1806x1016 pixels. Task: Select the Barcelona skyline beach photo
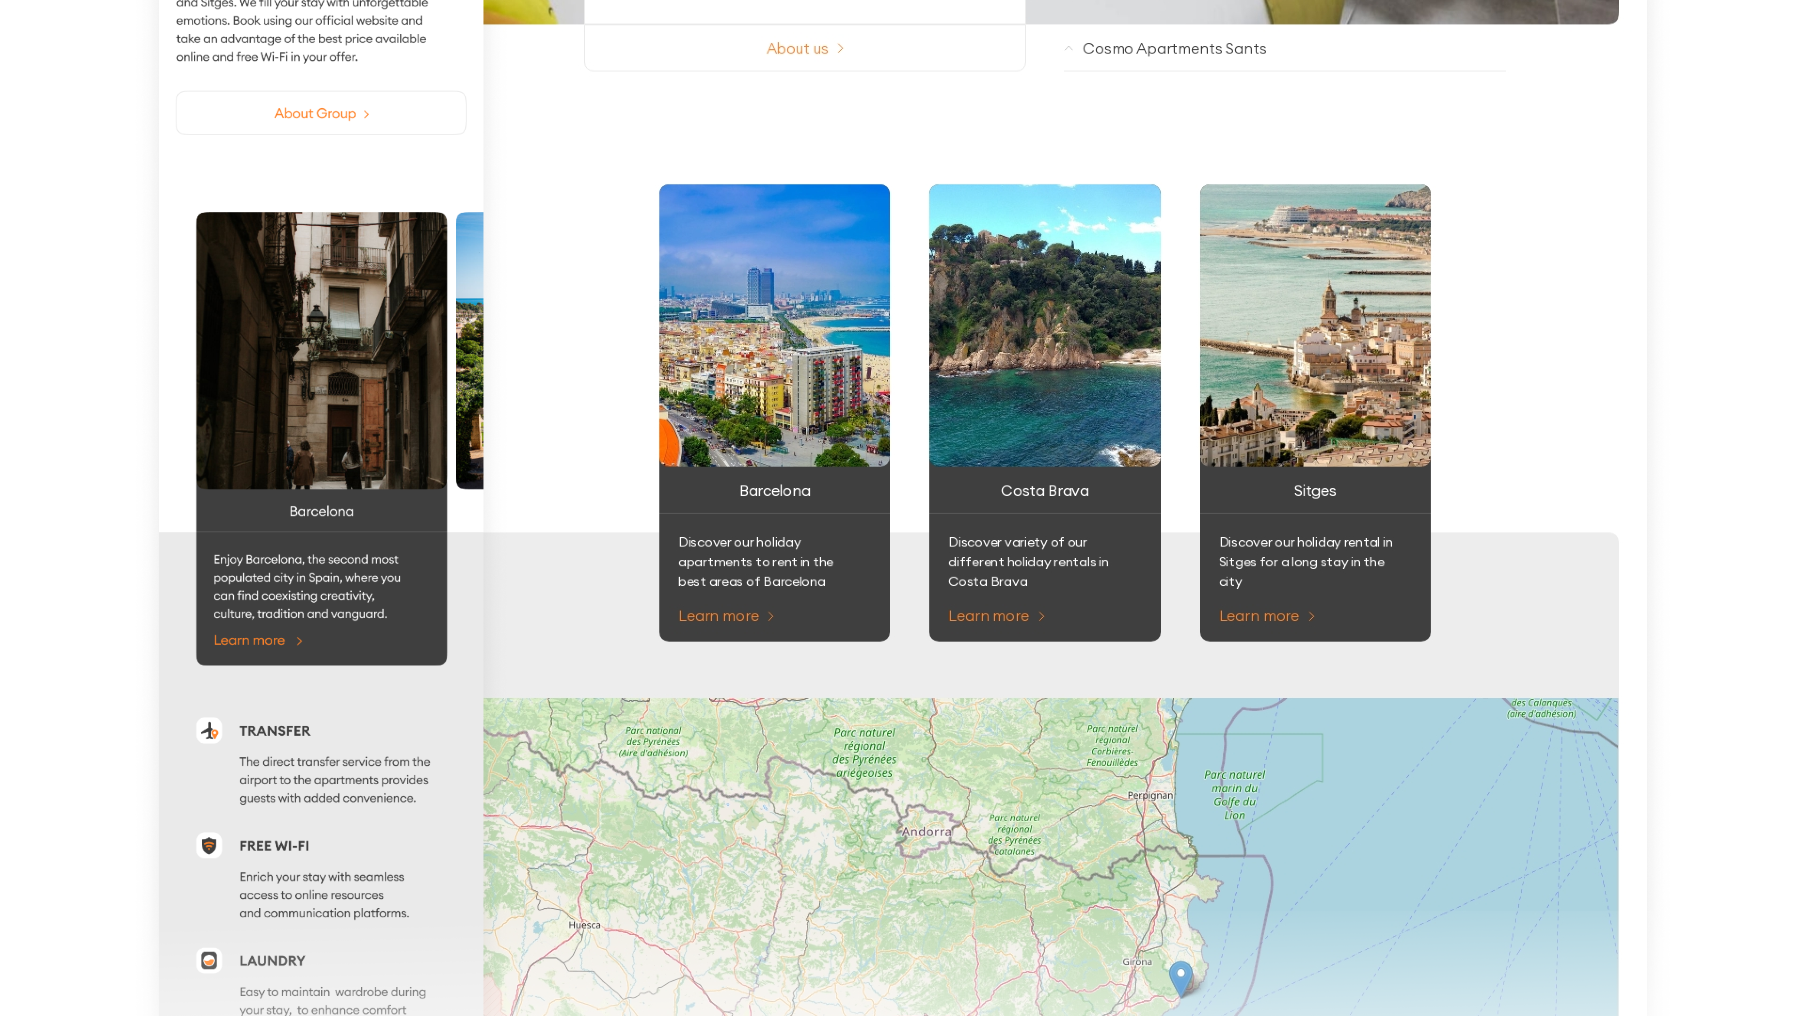click(774, 325)
